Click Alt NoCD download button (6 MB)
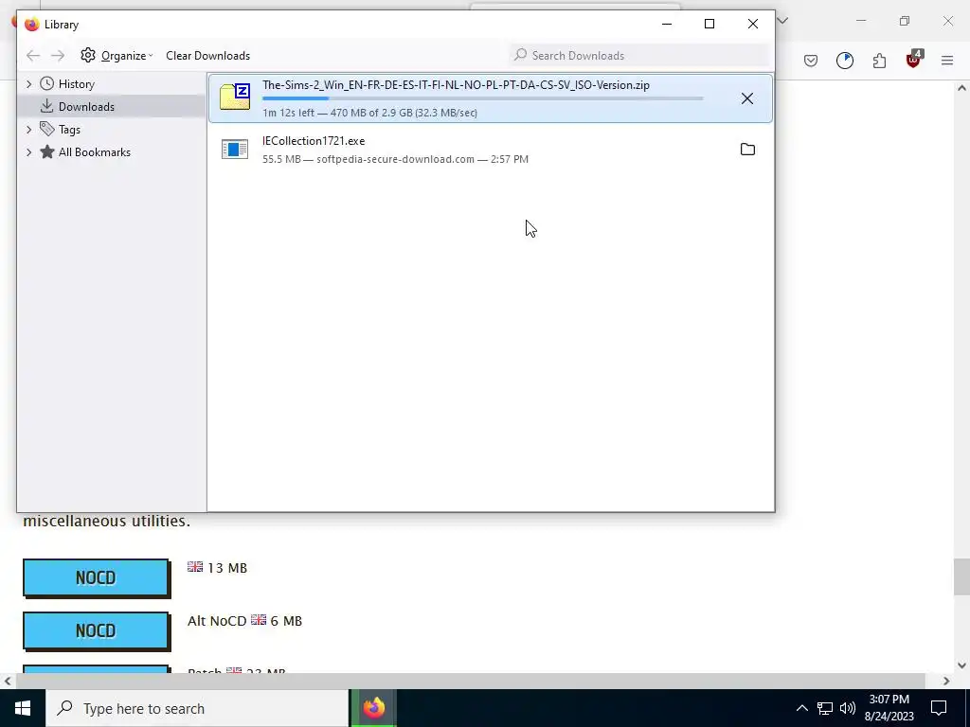The width and height of the screenshot is (970, 727). point(96,631)
